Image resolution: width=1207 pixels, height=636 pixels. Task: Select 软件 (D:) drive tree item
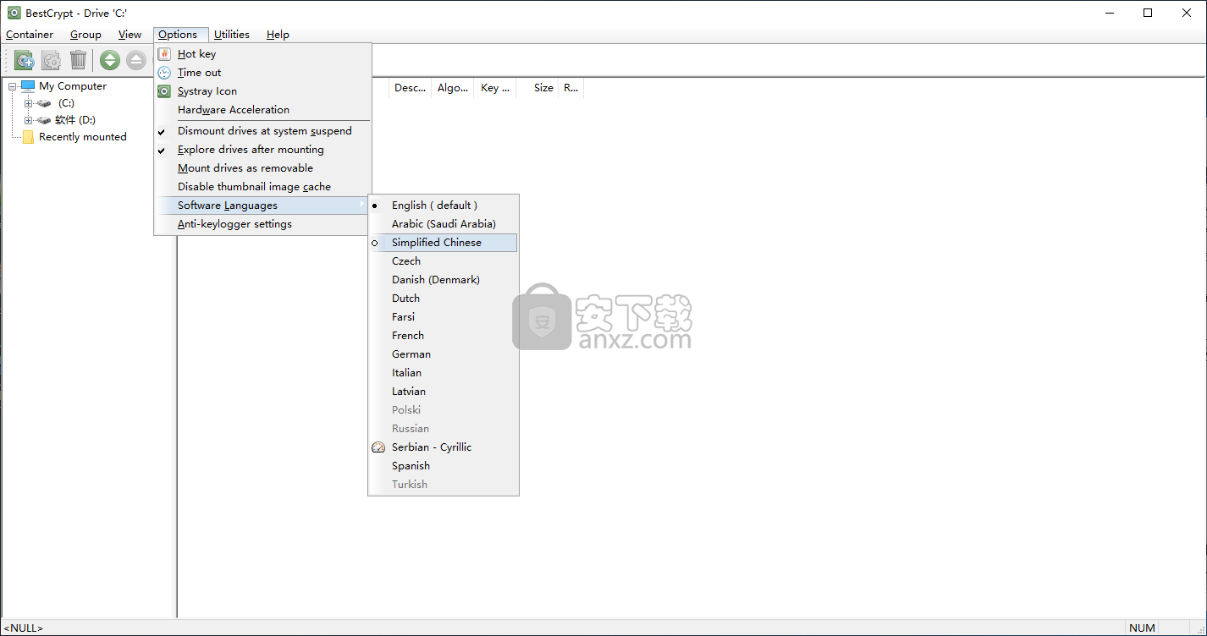point(75,120)
